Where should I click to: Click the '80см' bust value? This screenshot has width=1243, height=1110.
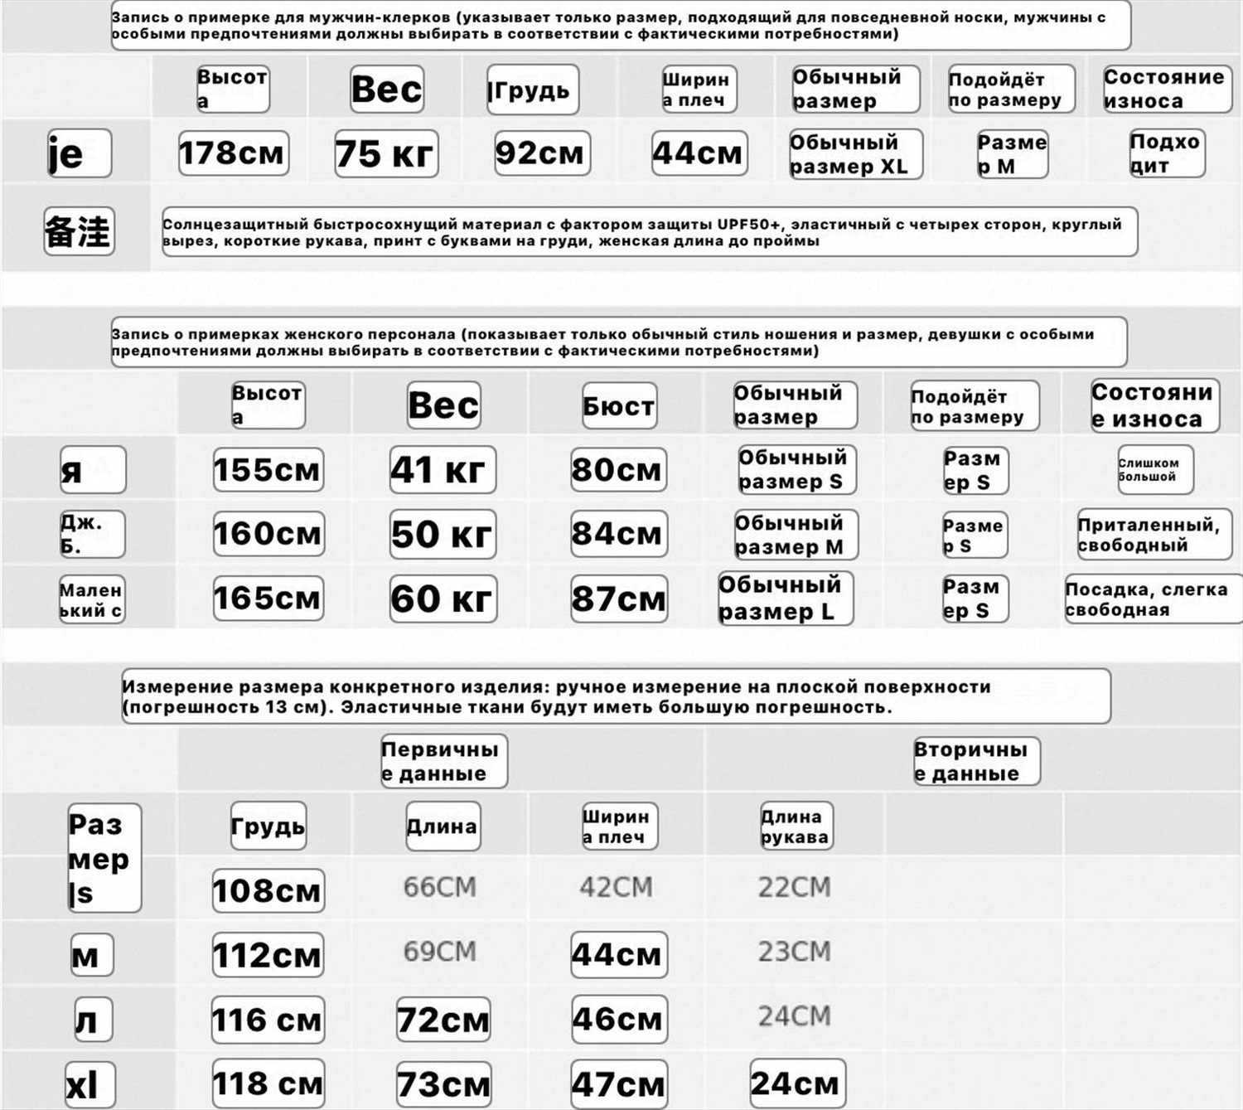[x=618, y=470]
